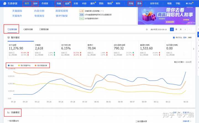The height and width of the screenshot is (123, 199).
Task: Go to previous date with left arrow
Action: (185, 29)
